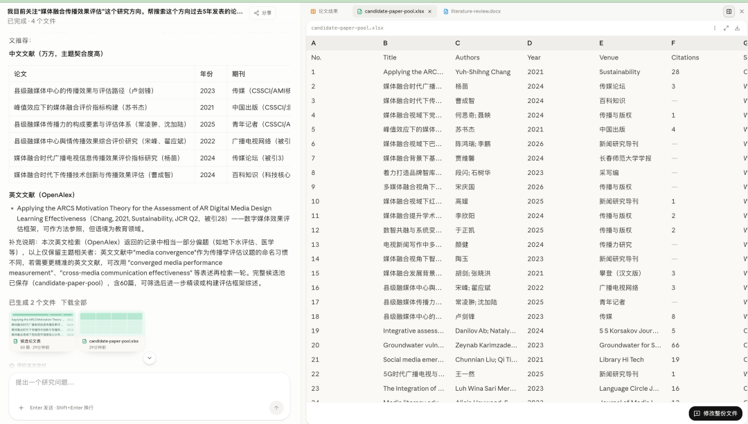Close the candidate-paper-pool.xlsx tab

coord(430,12)
